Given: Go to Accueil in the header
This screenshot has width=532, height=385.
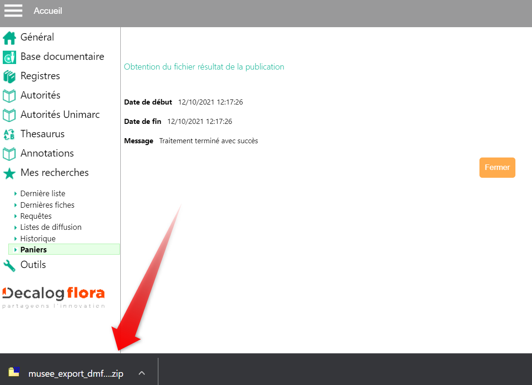Looking at the screenshot, I should pos(48,11).
